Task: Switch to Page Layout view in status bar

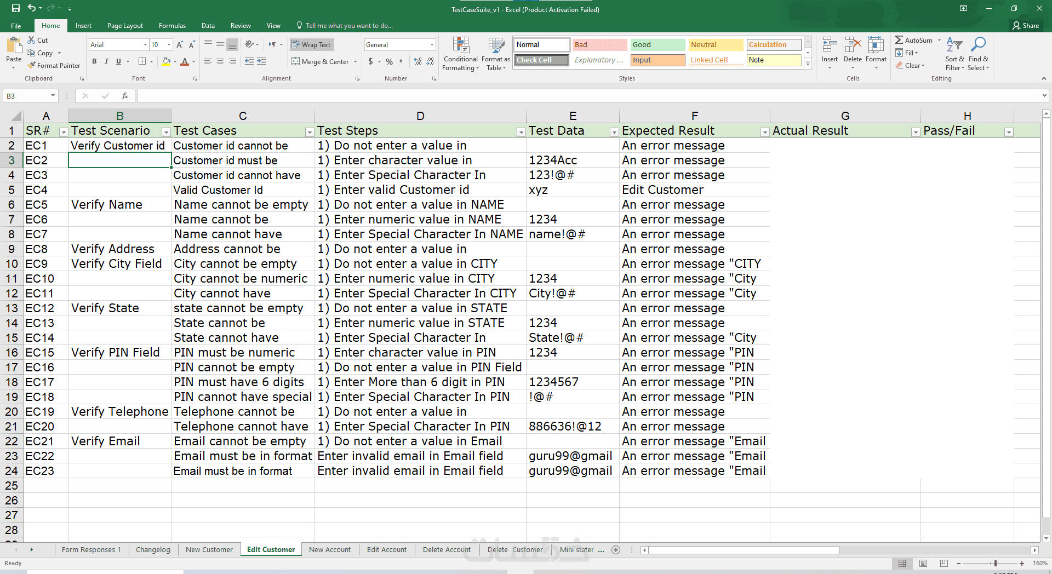Action: pos(923,563)
